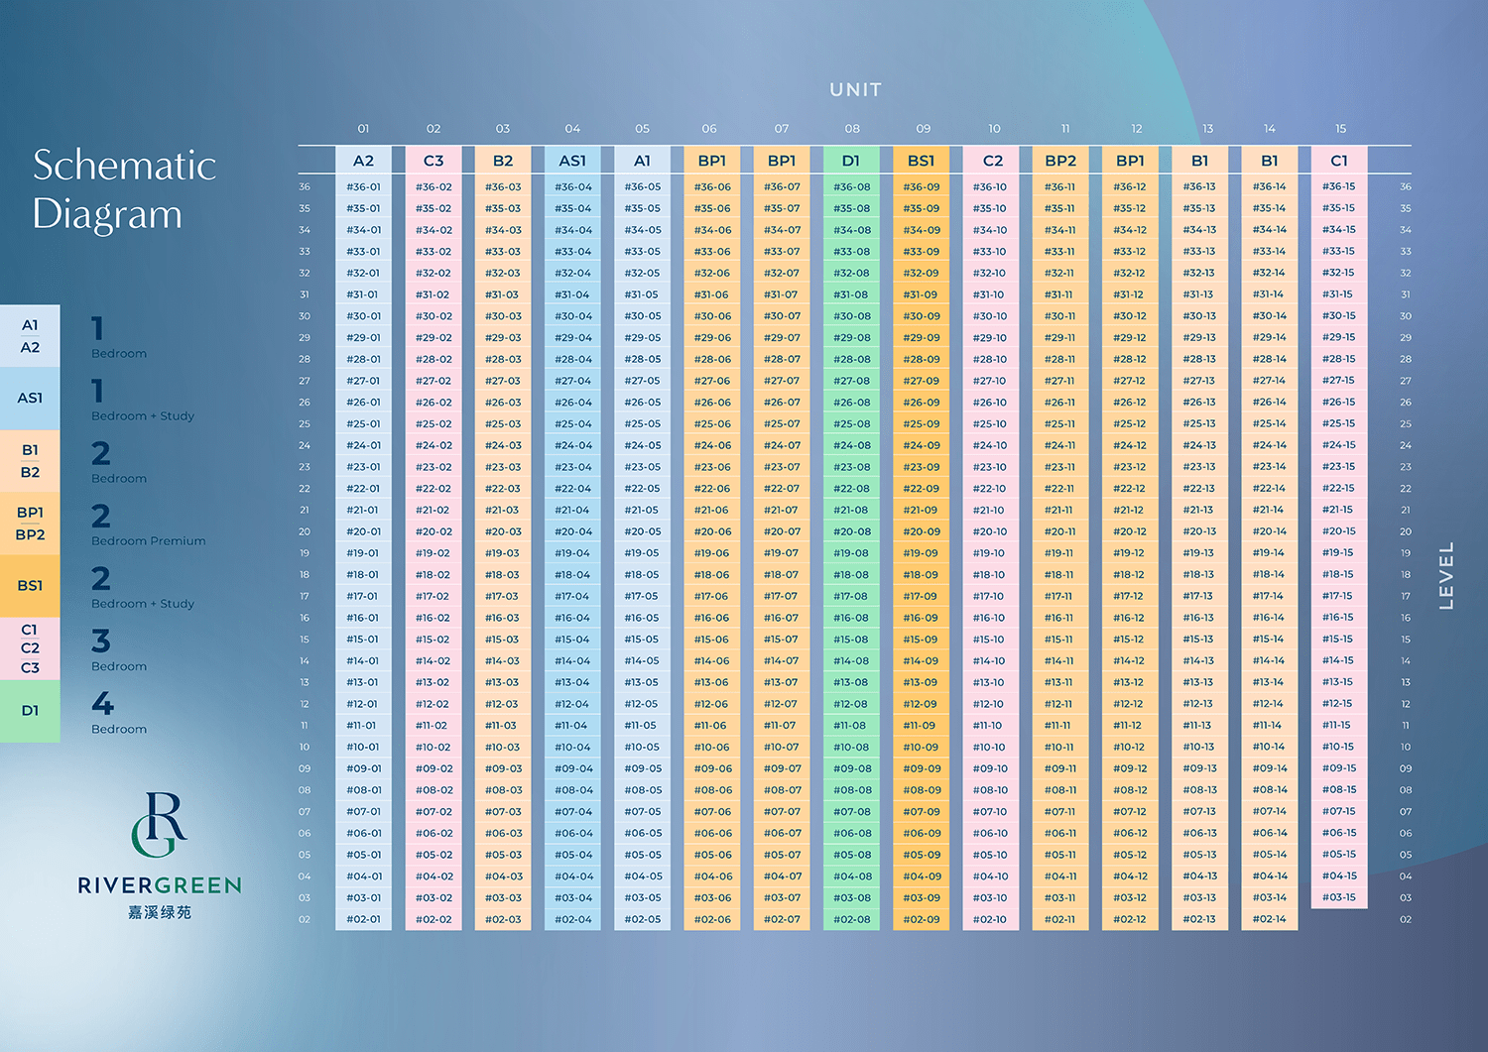Viewport: 1488px width, 1052px height.
Task: Select the D1 four-bedroom legend swatch
Action: tap(30, 711)
